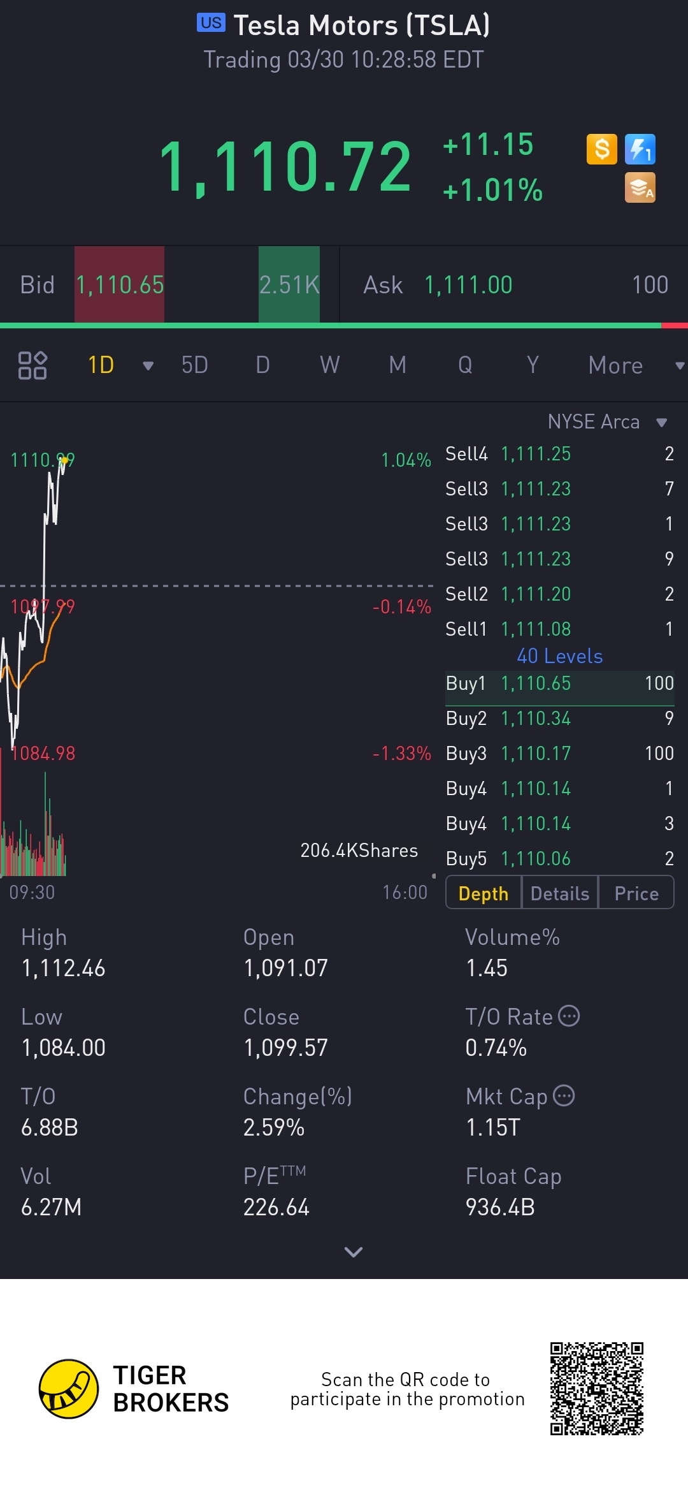Tap the US market flag badge
Viewport: 688px width, 1499px height.
pyautogui.click(x=211, y=23)
